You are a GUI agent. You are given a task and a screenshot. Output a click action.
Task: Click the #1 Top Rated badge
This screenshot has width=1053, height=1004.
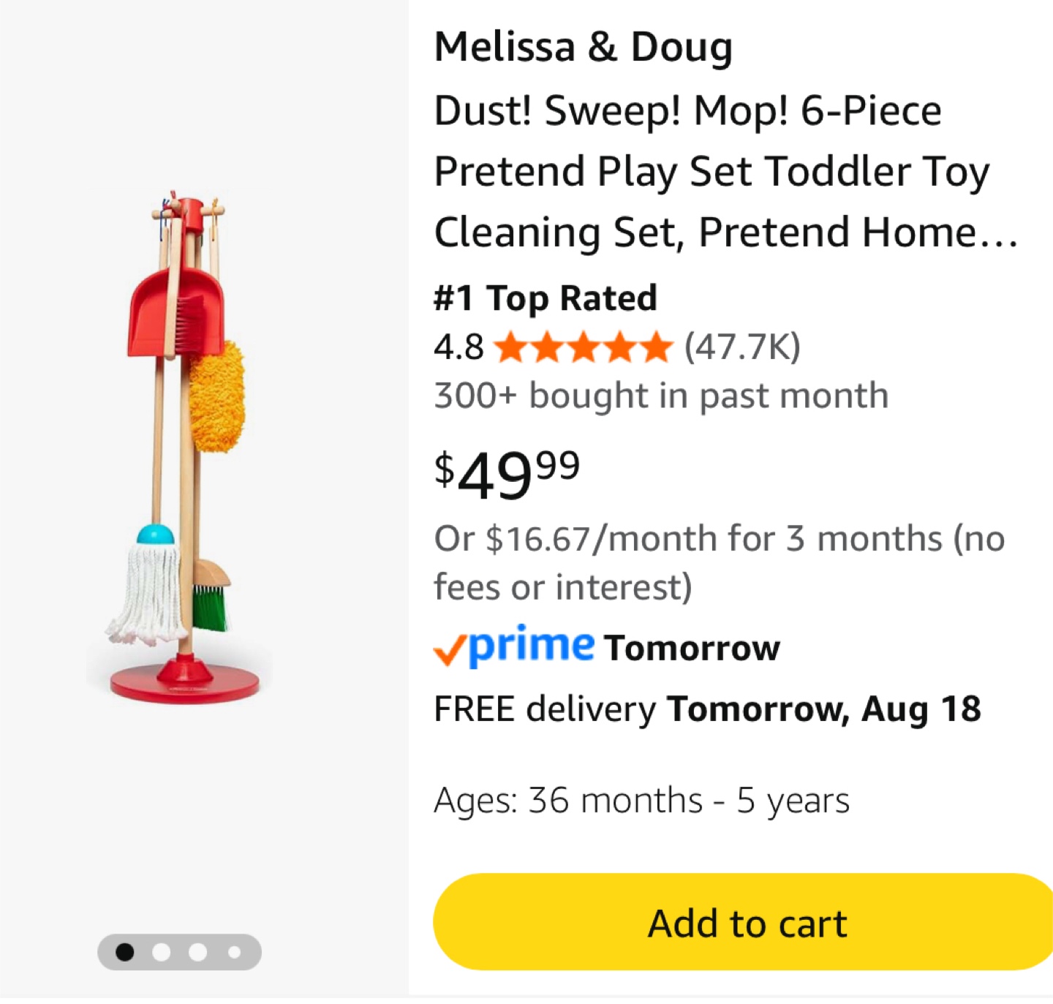546,298
